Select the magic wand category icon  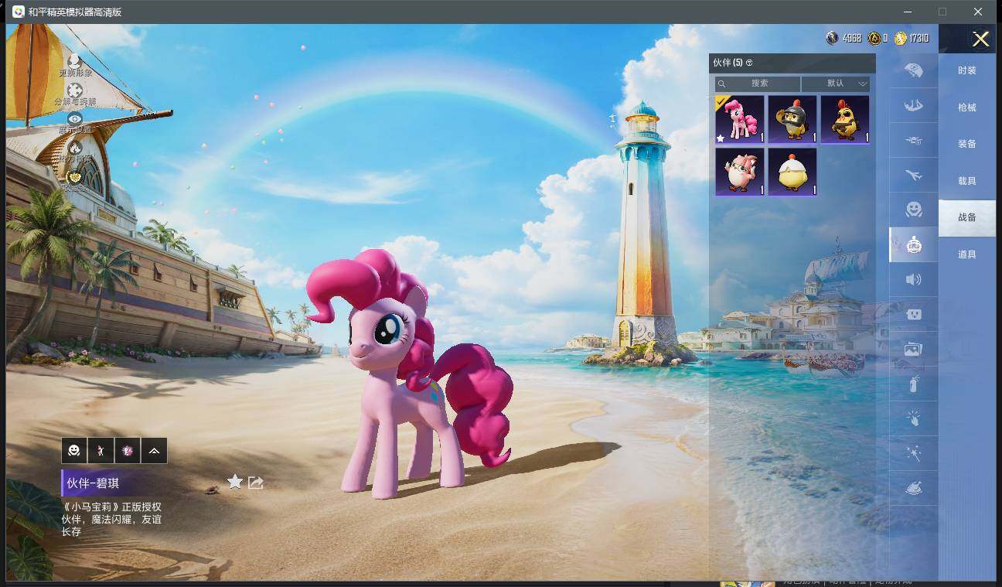[913, 453]
